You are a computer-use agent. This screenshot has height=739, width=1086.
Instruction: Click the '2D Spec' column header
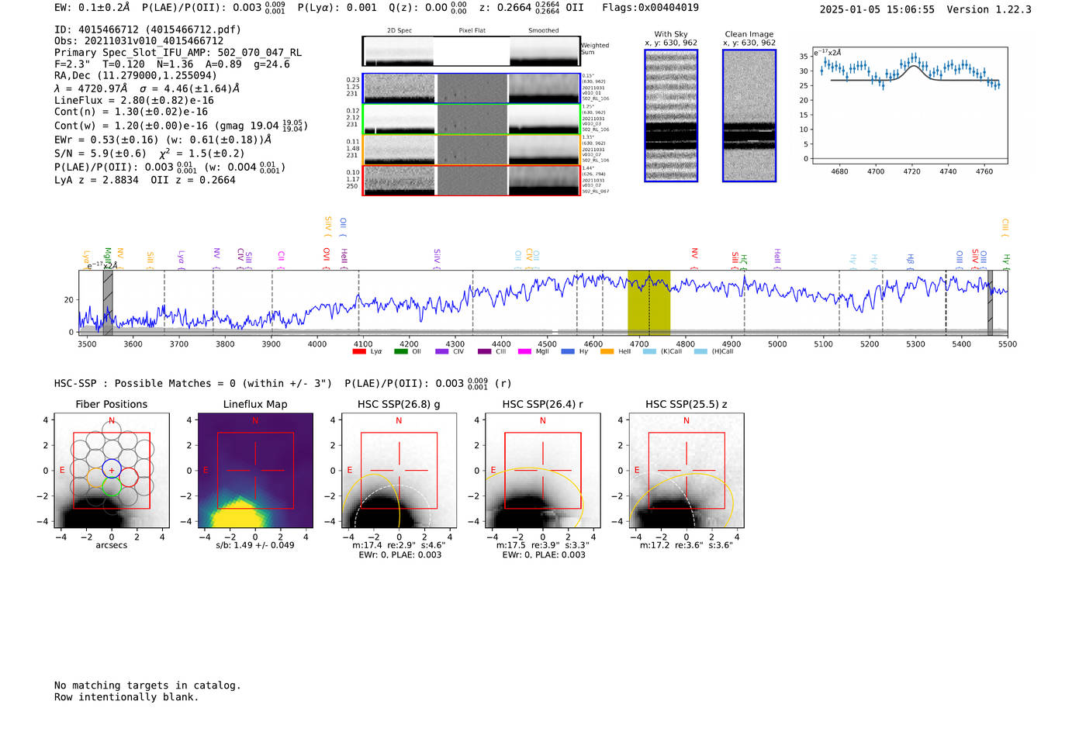[x=399, y=31]
